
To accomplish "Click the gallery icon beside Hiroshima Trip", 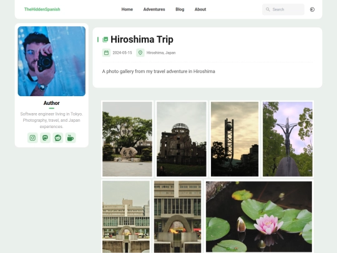I will (105, 39).
